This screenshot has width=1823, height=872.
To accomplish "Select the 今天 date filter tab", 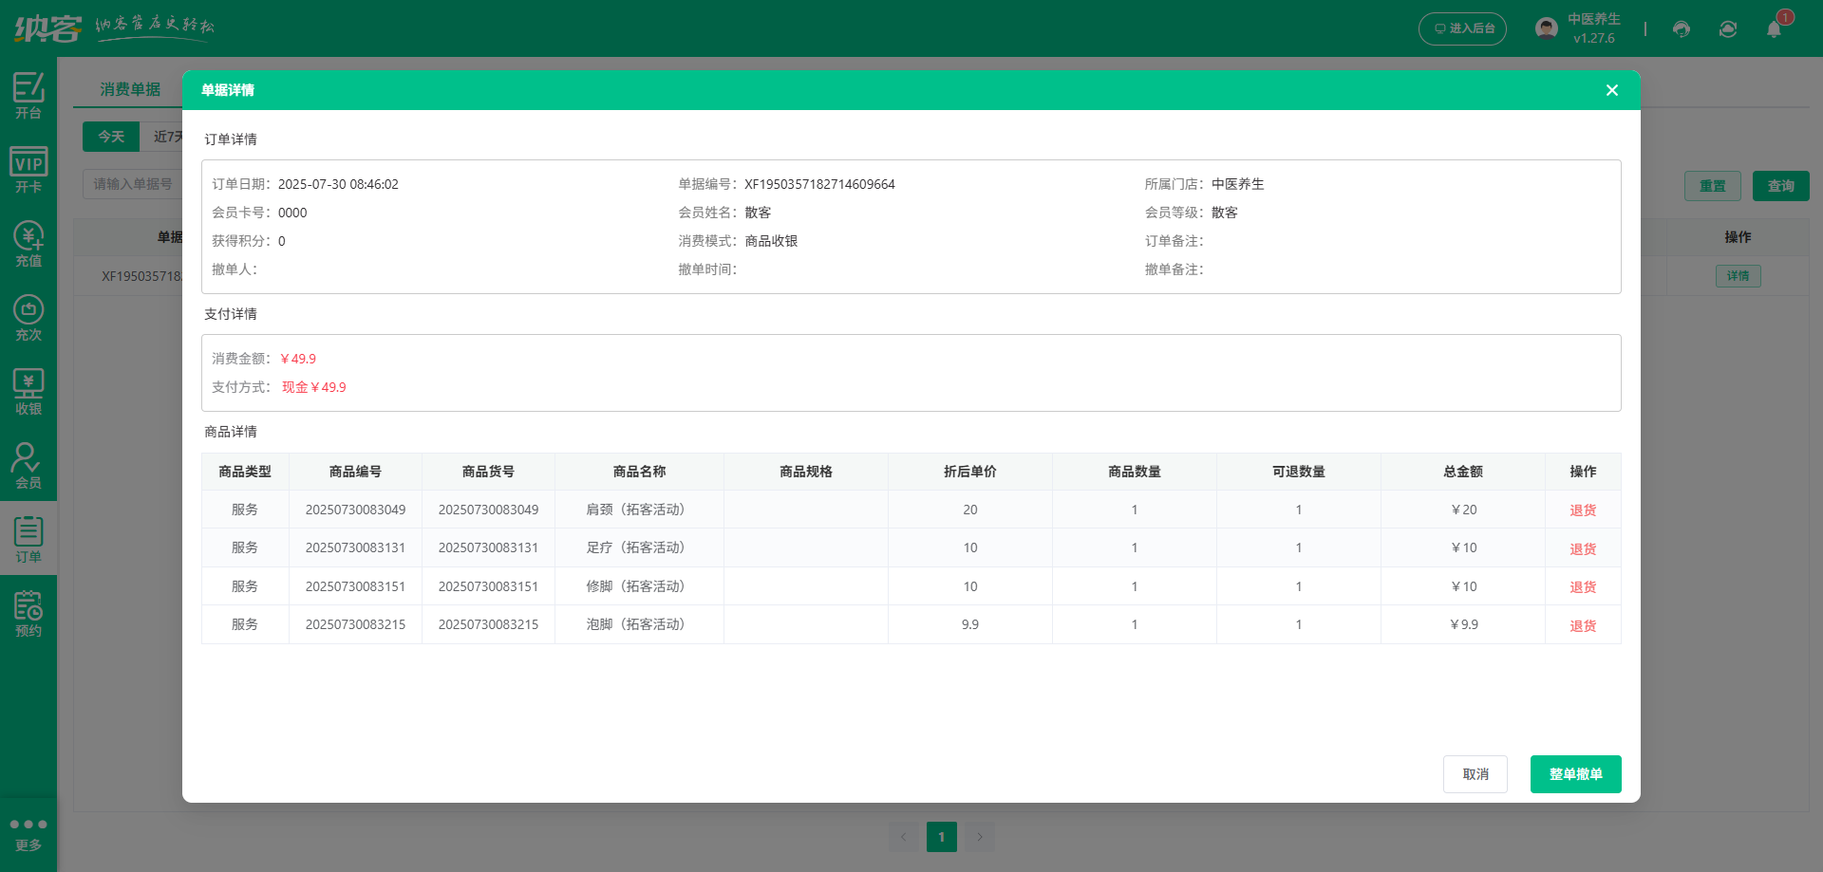I will tap(111, 137).
